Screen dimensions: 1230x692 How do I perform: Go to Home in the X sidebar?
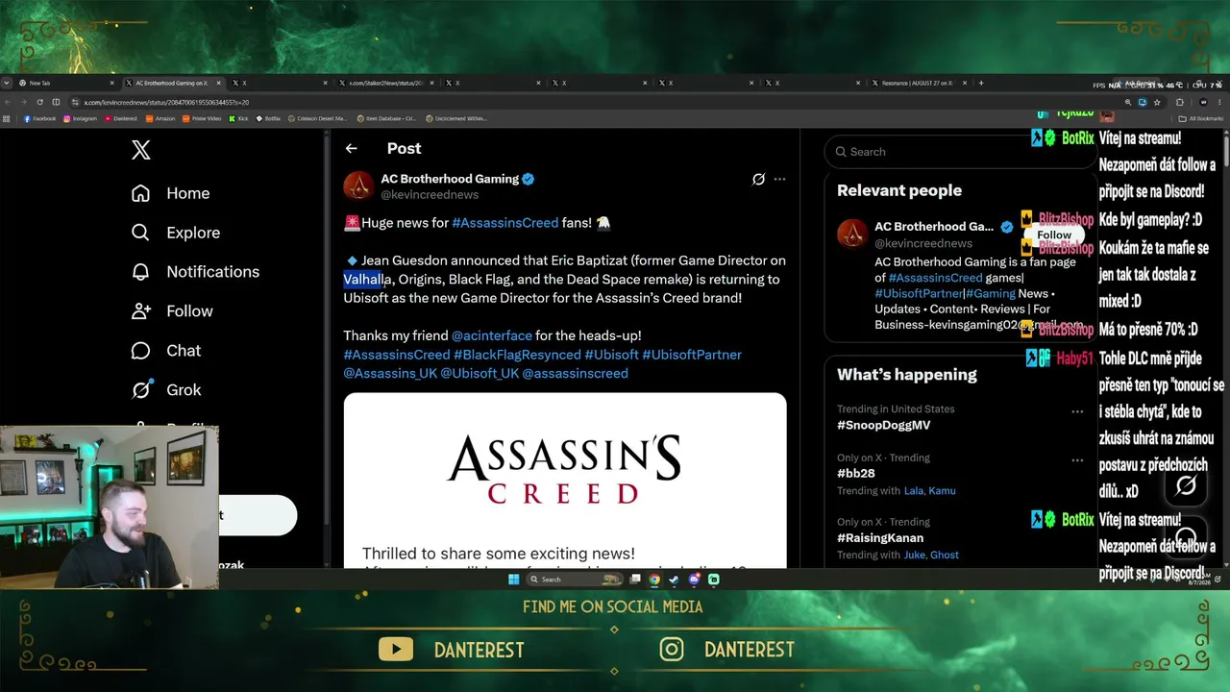pyautogui.click(x=170, y=193)
